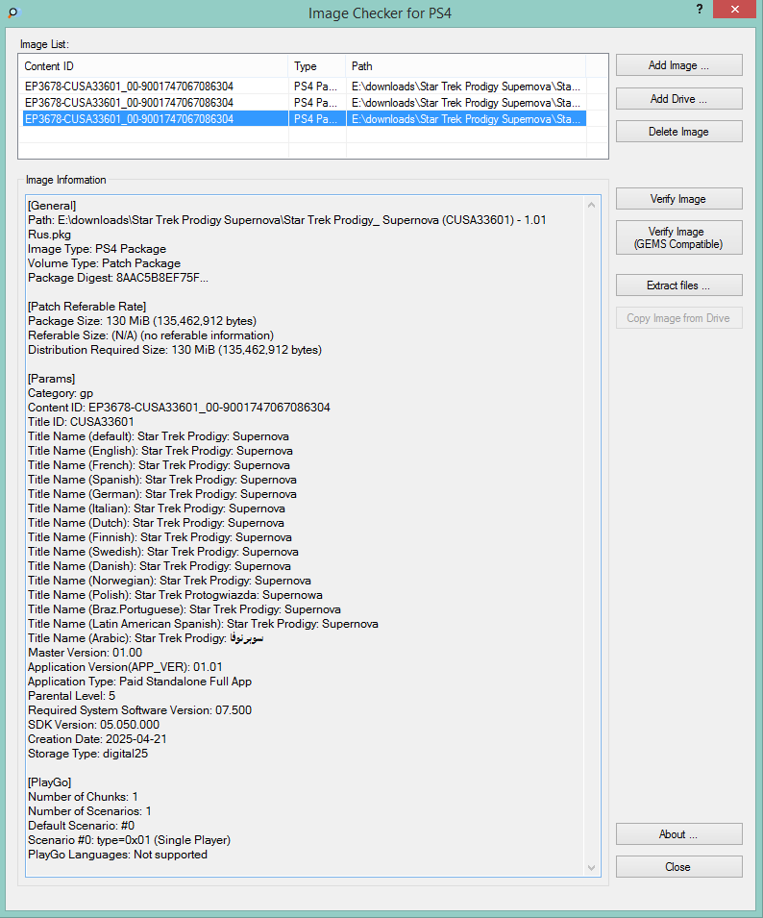The width and height of the screenshot is (763, 918).
Task: Click the Add Image button
Action: (x=678, y=65)
